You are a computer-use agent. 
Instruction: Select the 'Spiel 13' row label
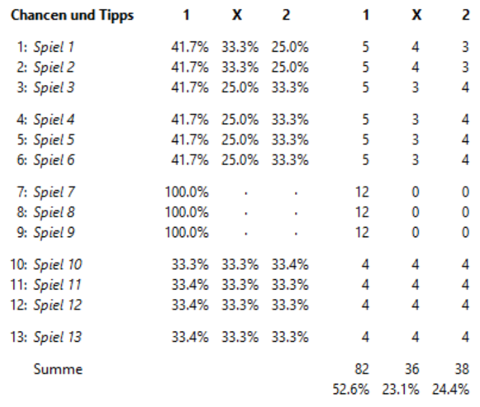click(58, 337)
